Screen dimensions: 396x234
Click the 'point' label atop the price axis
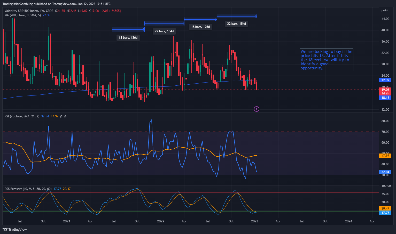tap(385, 10)
